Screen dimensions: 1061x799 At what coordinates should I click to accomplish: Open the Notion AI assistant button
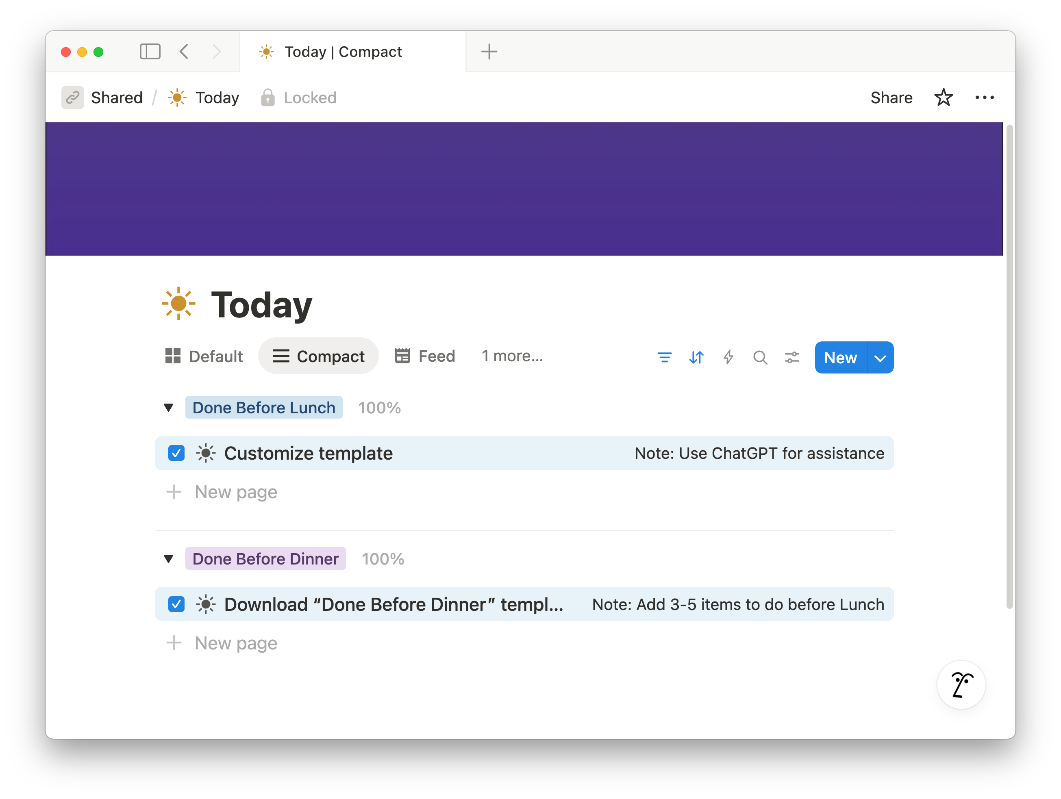tap(961, 684)
